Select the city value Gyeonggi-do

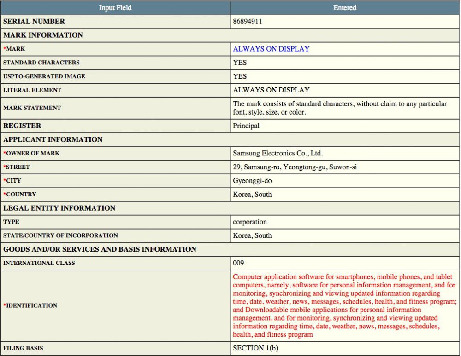coord(252,181)
